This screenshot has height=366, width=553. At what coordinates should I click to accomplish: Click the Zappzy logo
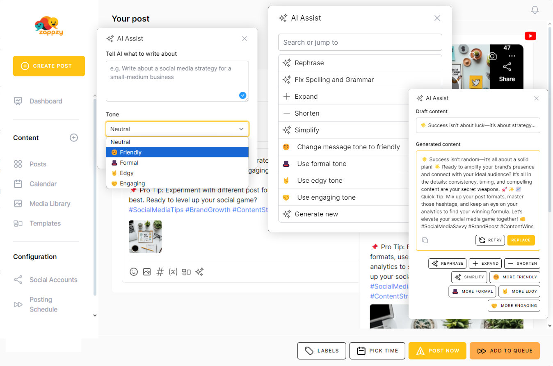pos(49,26)
